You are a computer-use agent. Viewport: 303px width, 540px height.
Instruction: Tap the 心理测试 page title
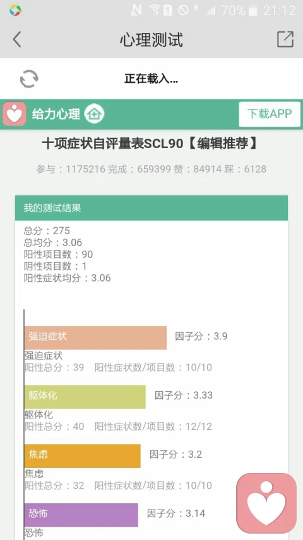point(151,39)
